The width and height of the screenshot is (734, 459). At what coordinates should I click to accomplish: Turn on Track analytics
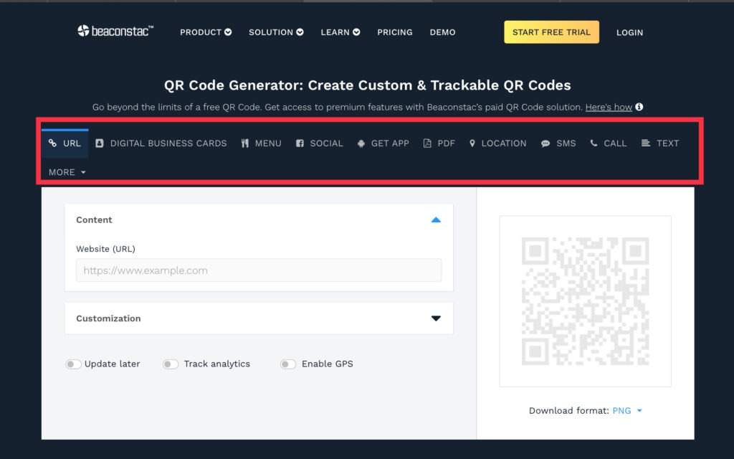click(x=171, y=364)
